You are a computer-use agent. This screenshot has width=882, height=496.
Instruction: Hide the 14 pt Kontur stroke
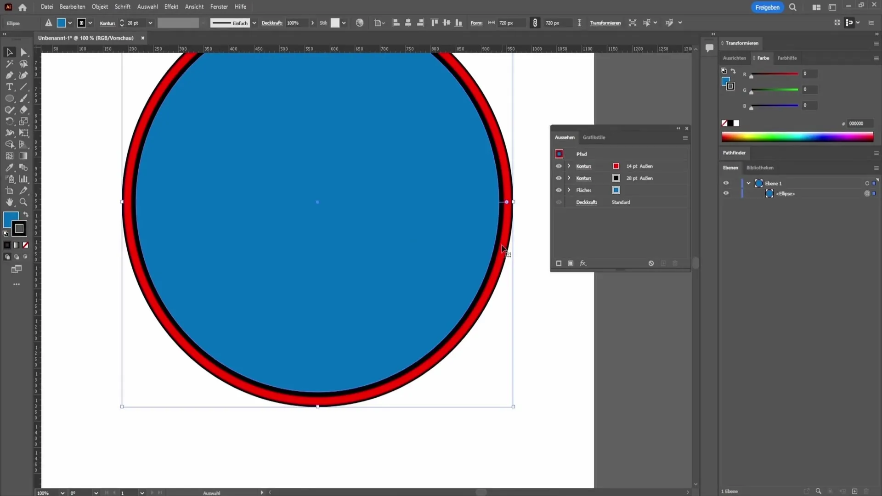point(559,166)
